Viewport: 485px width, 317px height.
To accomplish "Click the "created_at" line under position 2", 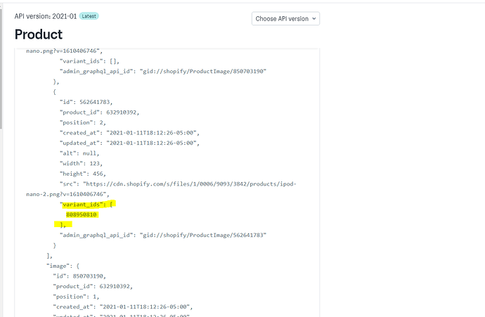I will coord(130,133).
